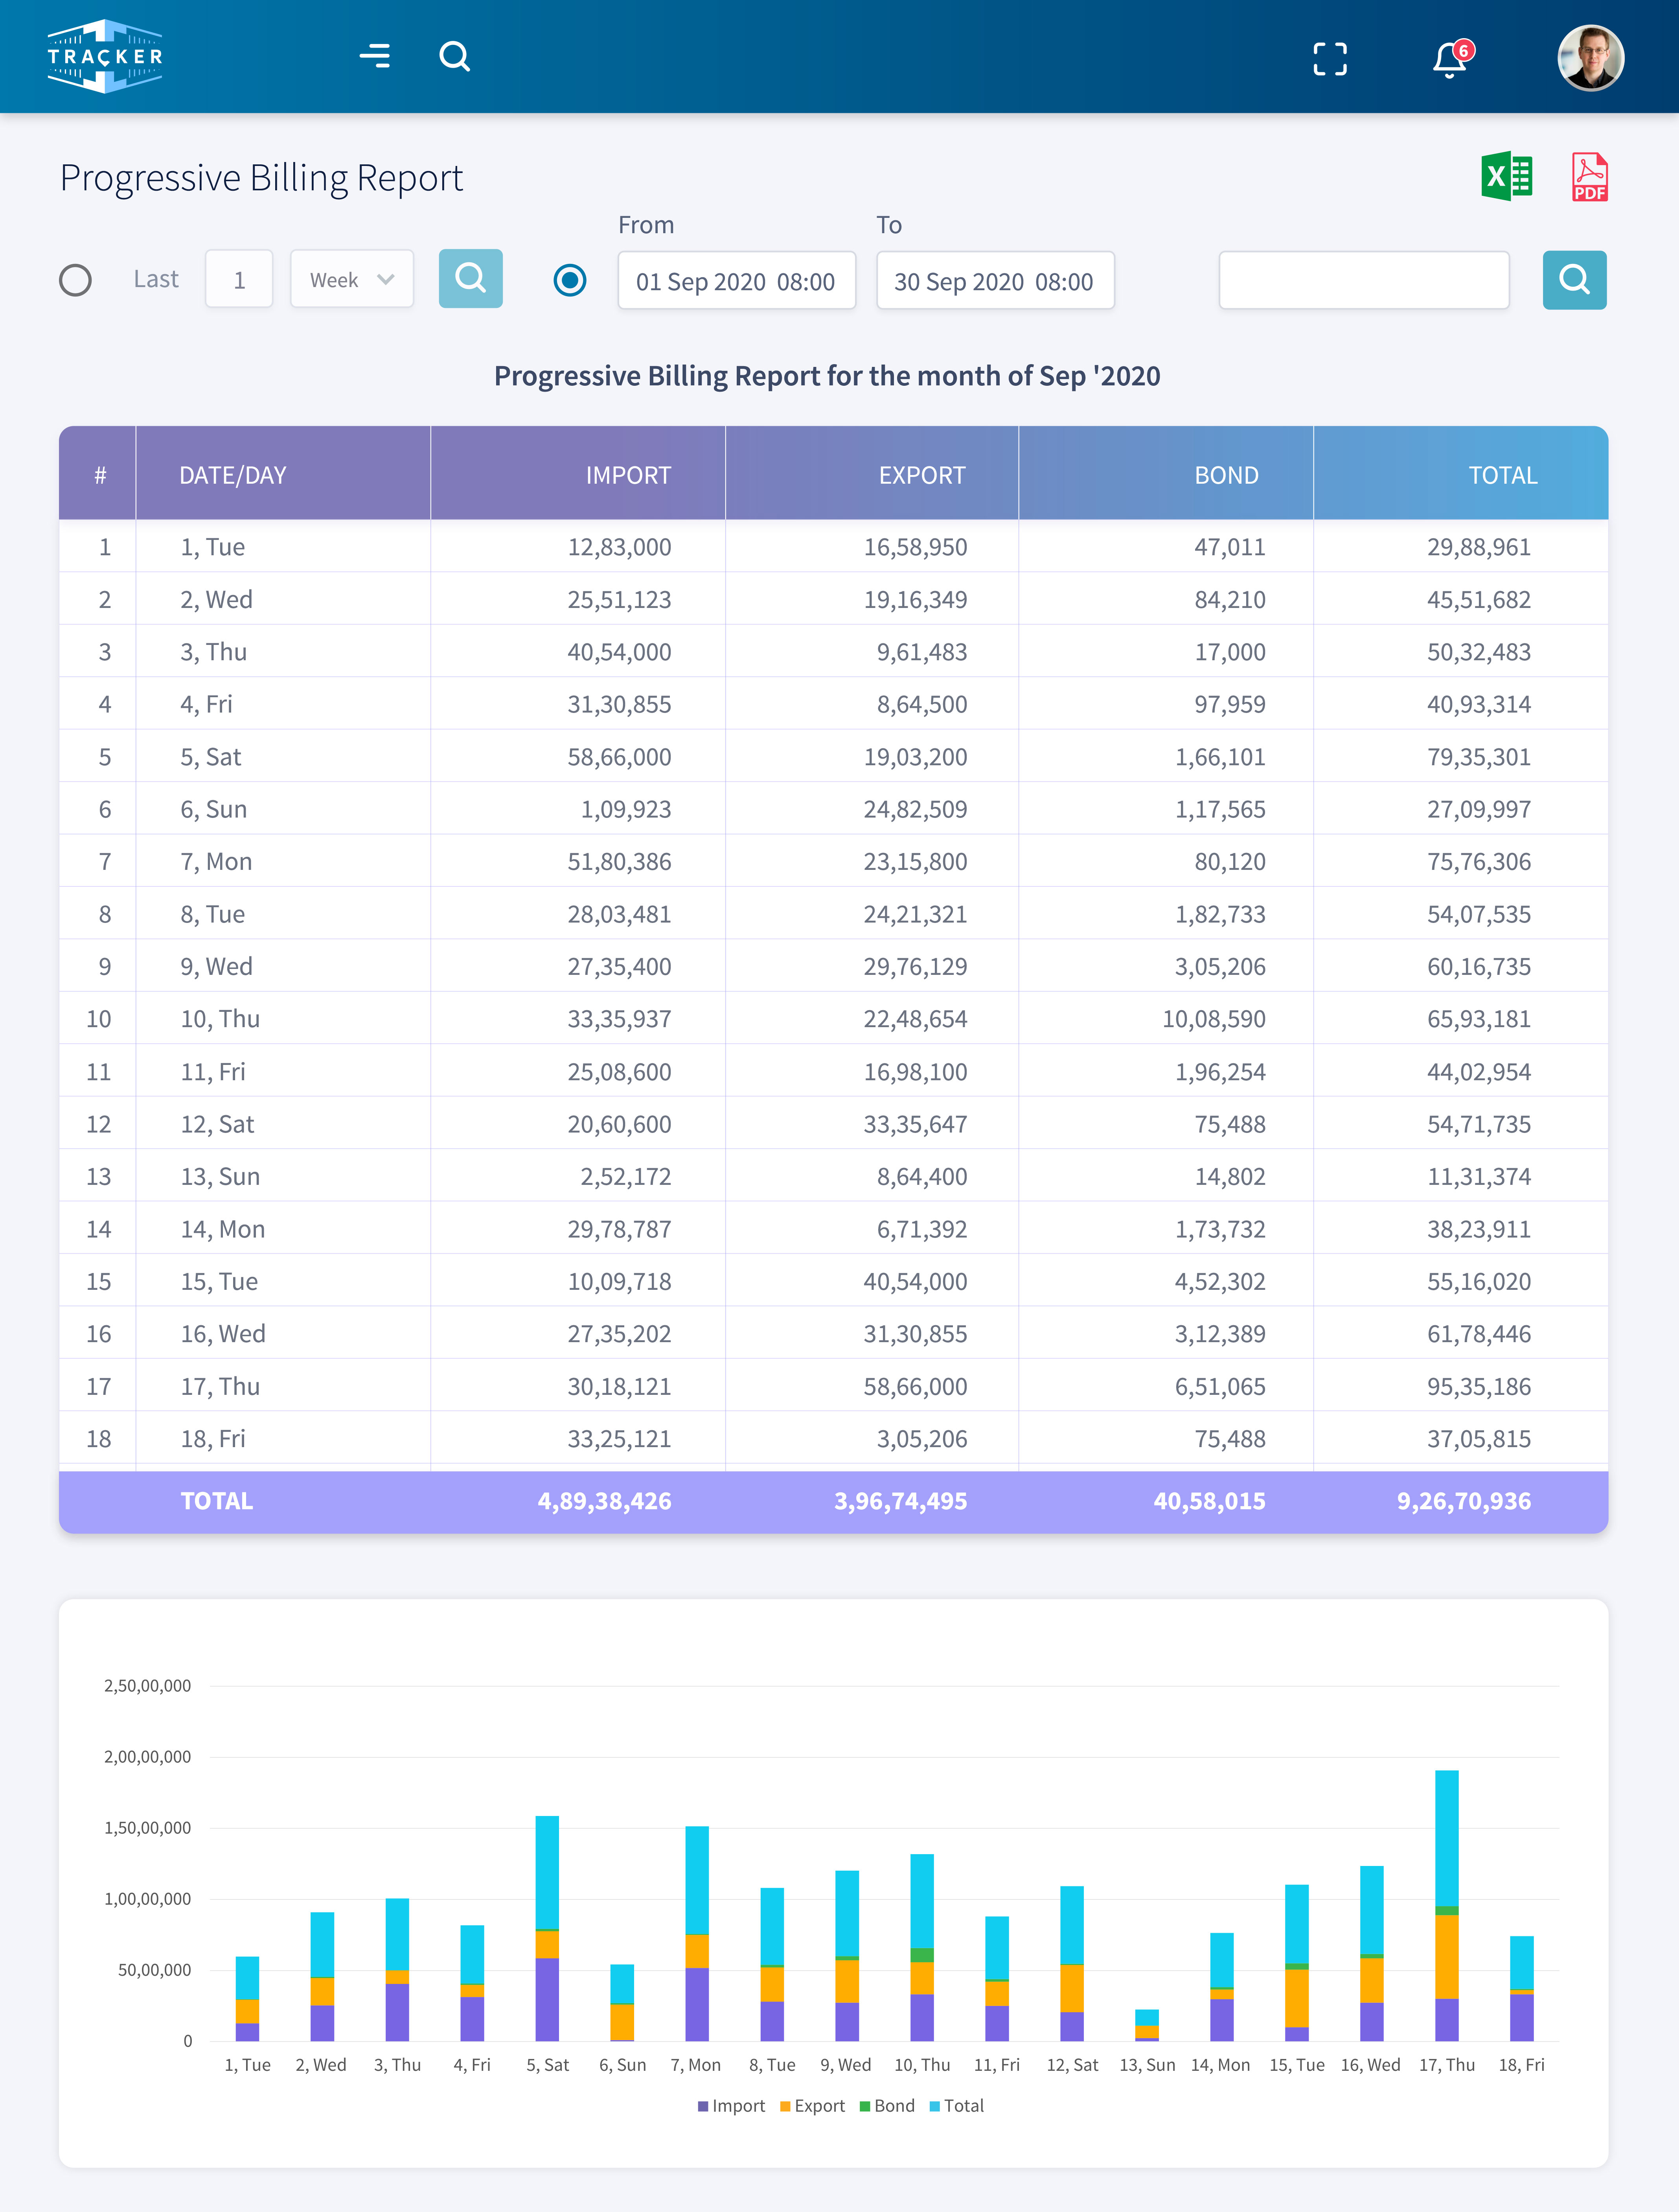Click the 5, Sat chart bar
This screenshot has width=1679, height=2212.
547,1928
